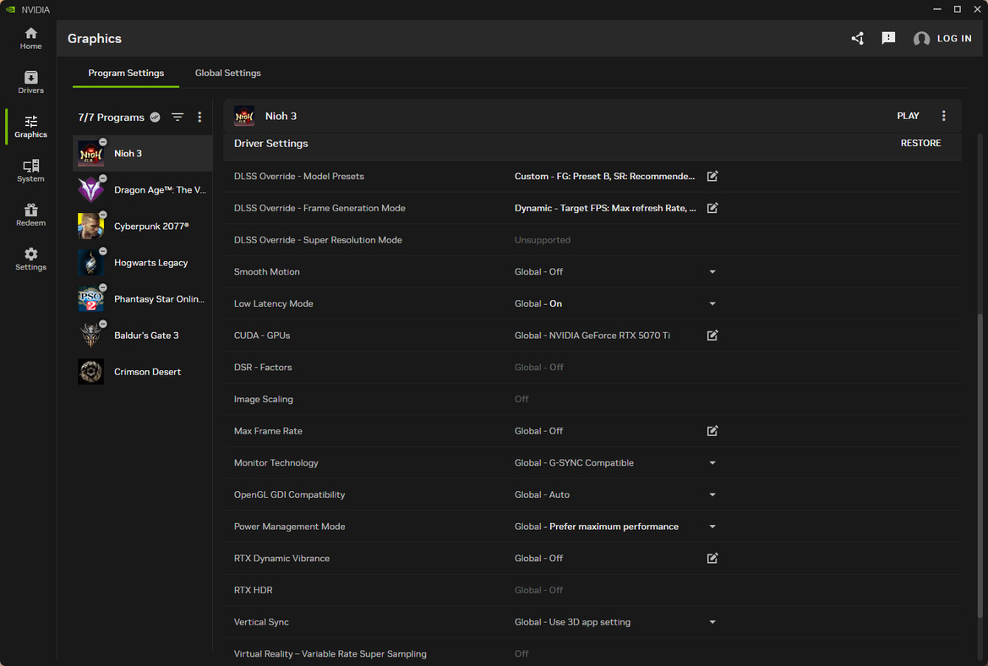This screenshot has width=988, height=666.
Task: Open the feedback notification icon
Action: pyautogui.click(x=888, y=38)
